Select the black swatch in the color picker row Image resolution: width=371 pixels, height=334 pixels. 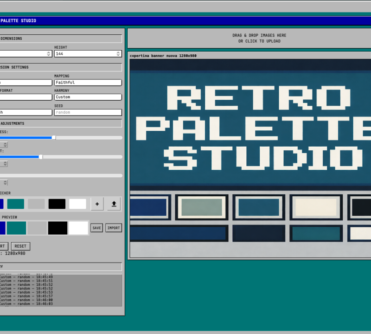click(x=57, y=204)
